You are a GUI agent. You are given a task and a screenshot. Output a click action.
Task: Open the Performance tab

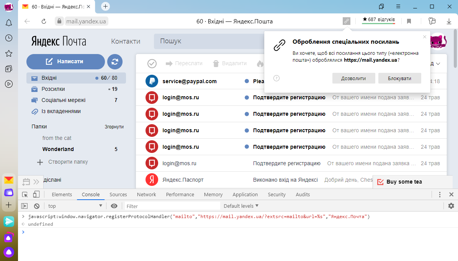(180, 195)
